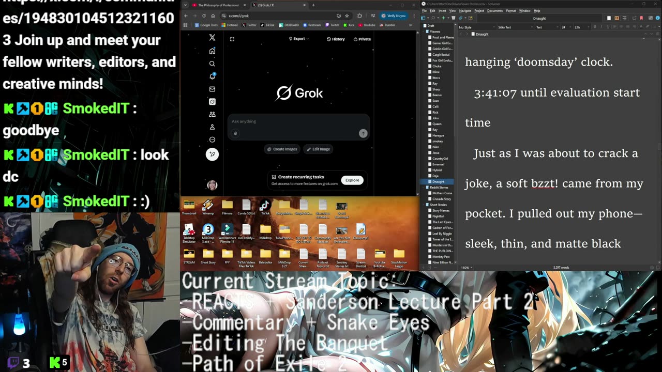662x372 pixels.
Task: Open Scrivener Format menu
Action: [511, 11]
